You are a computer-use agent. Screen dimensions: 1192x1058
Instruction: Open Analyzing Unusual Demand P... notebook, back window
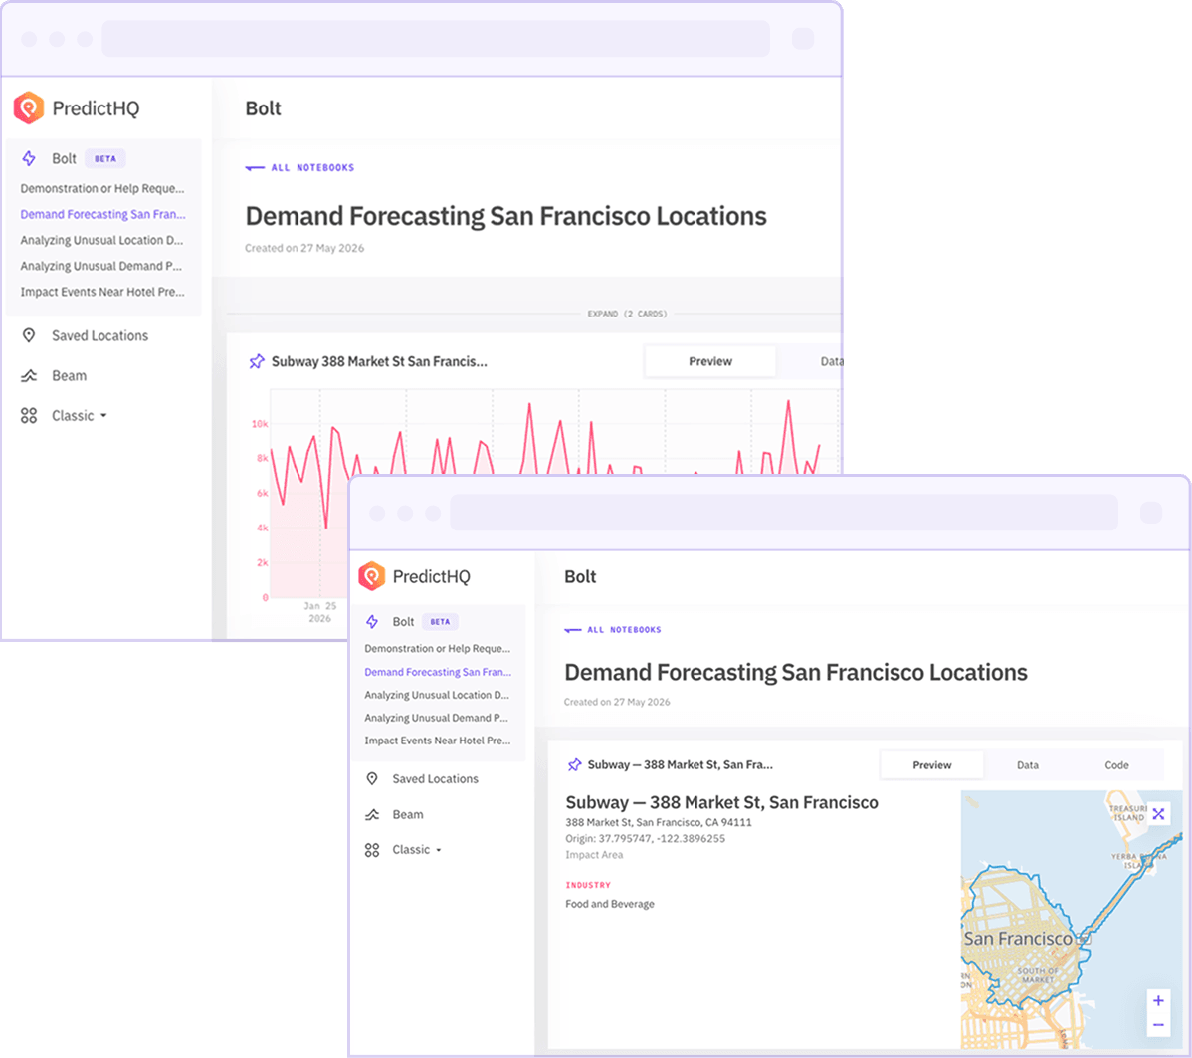click(101, 266)
